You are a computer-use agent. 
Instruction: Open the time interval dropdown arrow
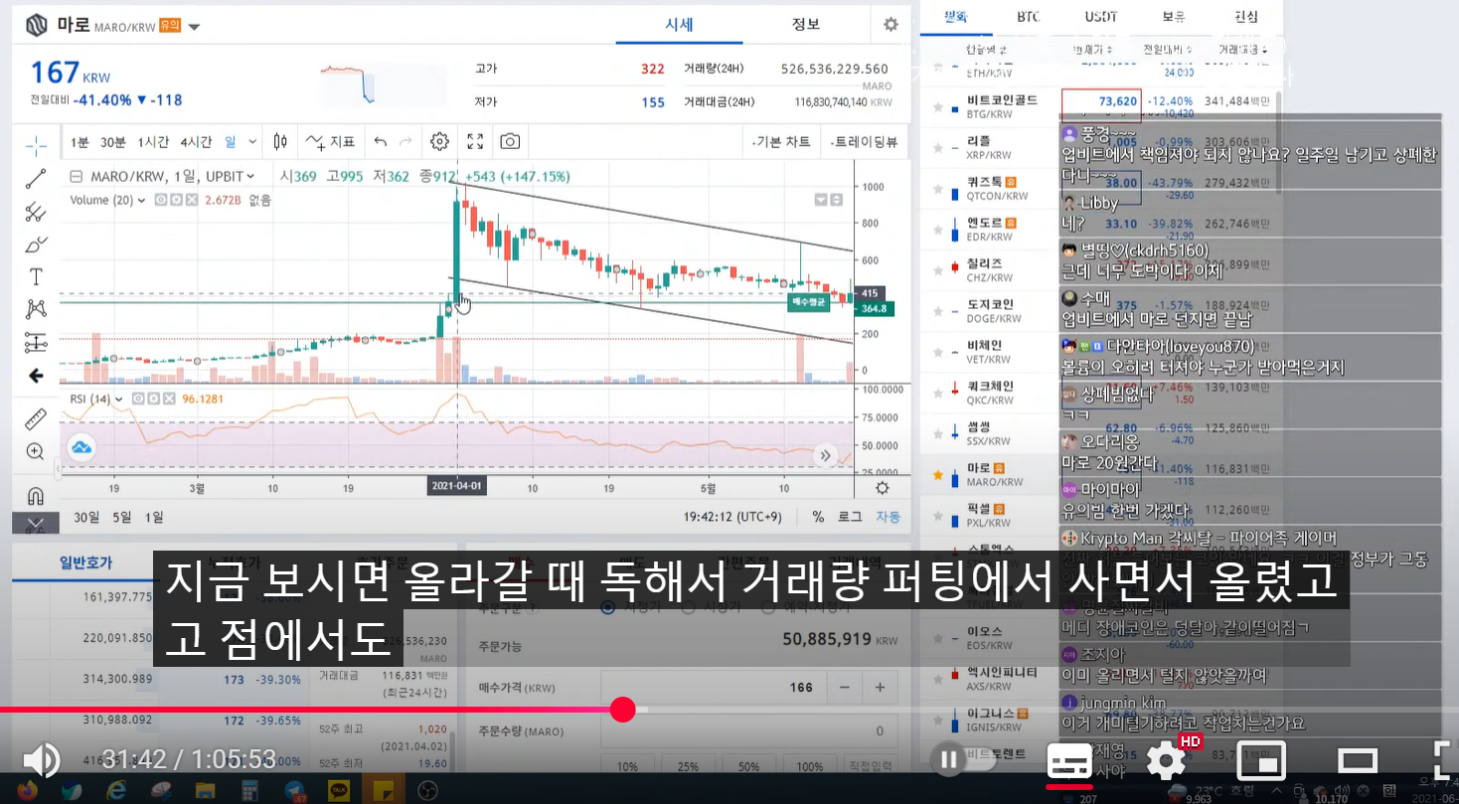[x=252, y=142]
